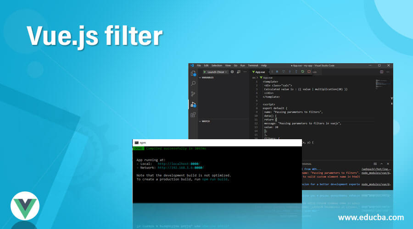Screen dimensions: 413x229
Task: Collapse the WATCH section
Action: [205, 121]
